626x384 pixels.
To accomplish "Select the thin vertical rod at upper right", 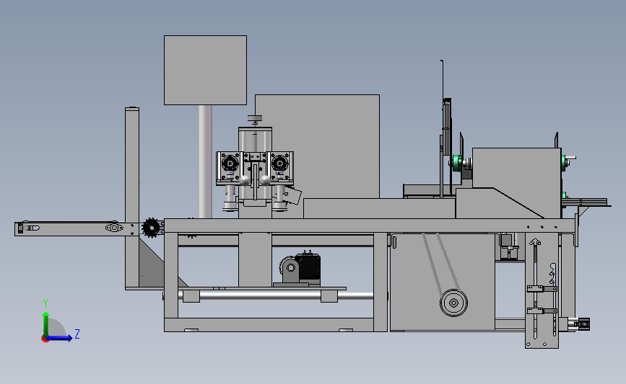I will click(442, 80).
